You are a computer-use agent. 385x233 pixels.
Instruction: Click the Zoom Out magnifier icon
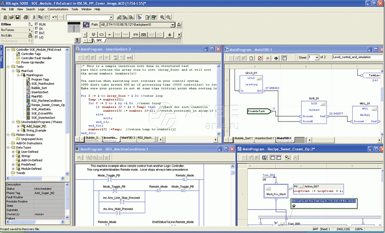[169, 17]
